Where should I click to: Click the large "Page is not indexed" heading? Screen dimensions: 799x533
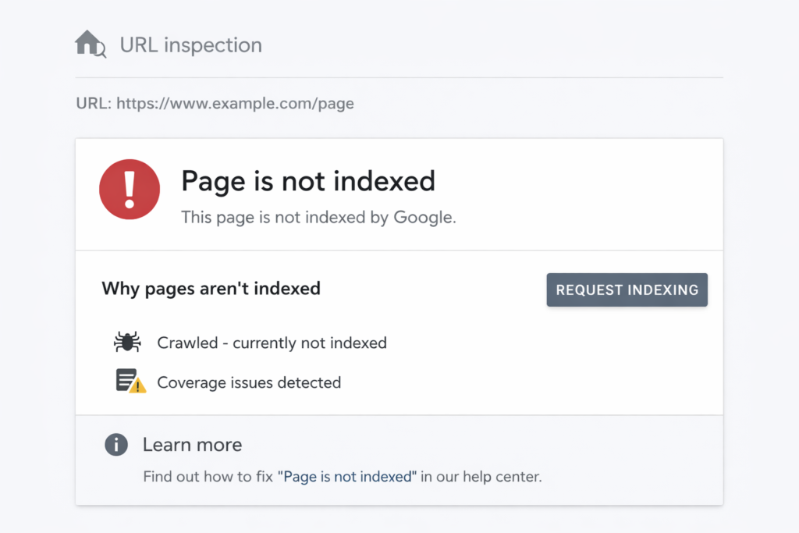[x=308, y=181]
